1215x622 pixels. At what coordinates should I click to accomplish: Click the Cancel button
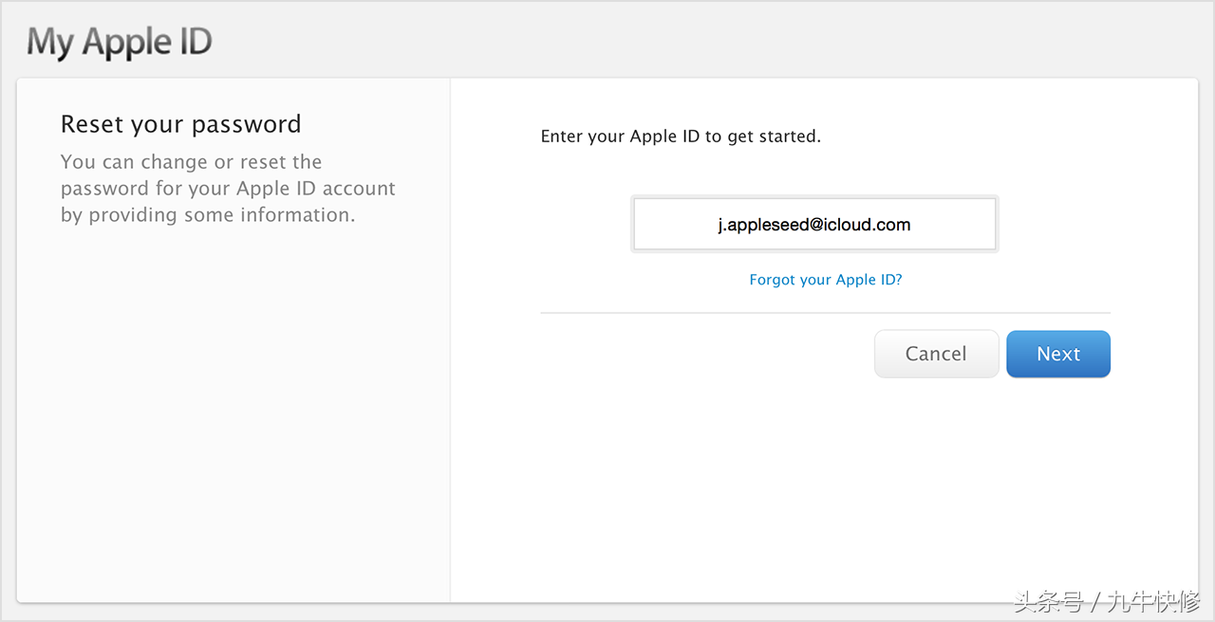936,354
